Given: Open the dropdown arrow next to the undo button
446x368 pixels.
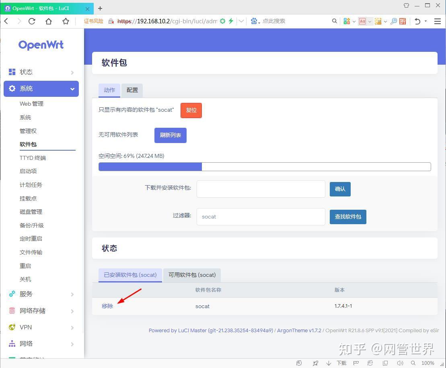Looking at the screenshot, I should pos(425,21).
